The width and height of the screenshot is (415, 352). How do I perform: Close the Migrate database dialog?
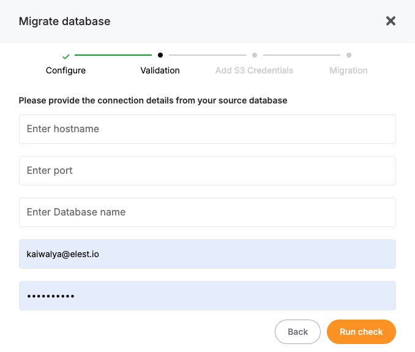[x=391, y=21]
